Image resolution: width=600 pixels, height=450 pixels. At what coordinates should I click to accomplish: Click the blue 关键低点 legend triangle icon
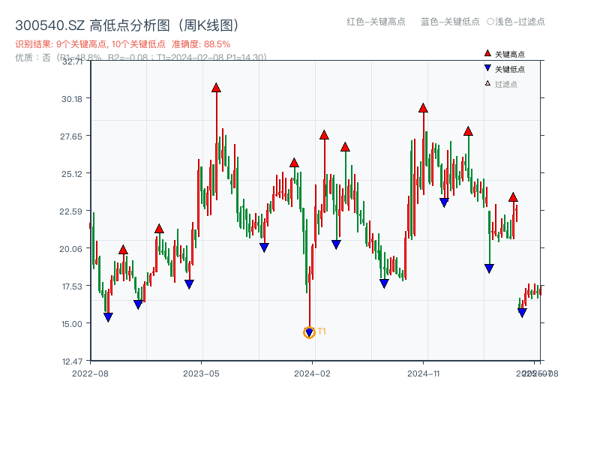point(486,66)
